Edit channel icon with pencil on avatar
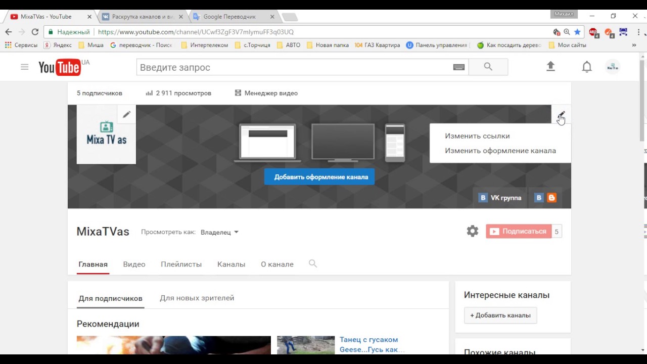The image size is (647, 364). tap(126, 114)
